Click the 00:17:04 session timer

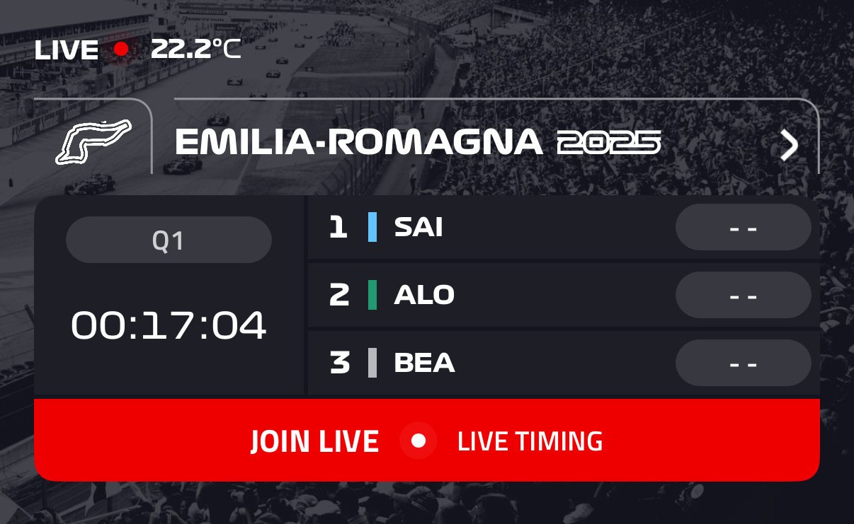pyautogui.click(x=169, y=326)
